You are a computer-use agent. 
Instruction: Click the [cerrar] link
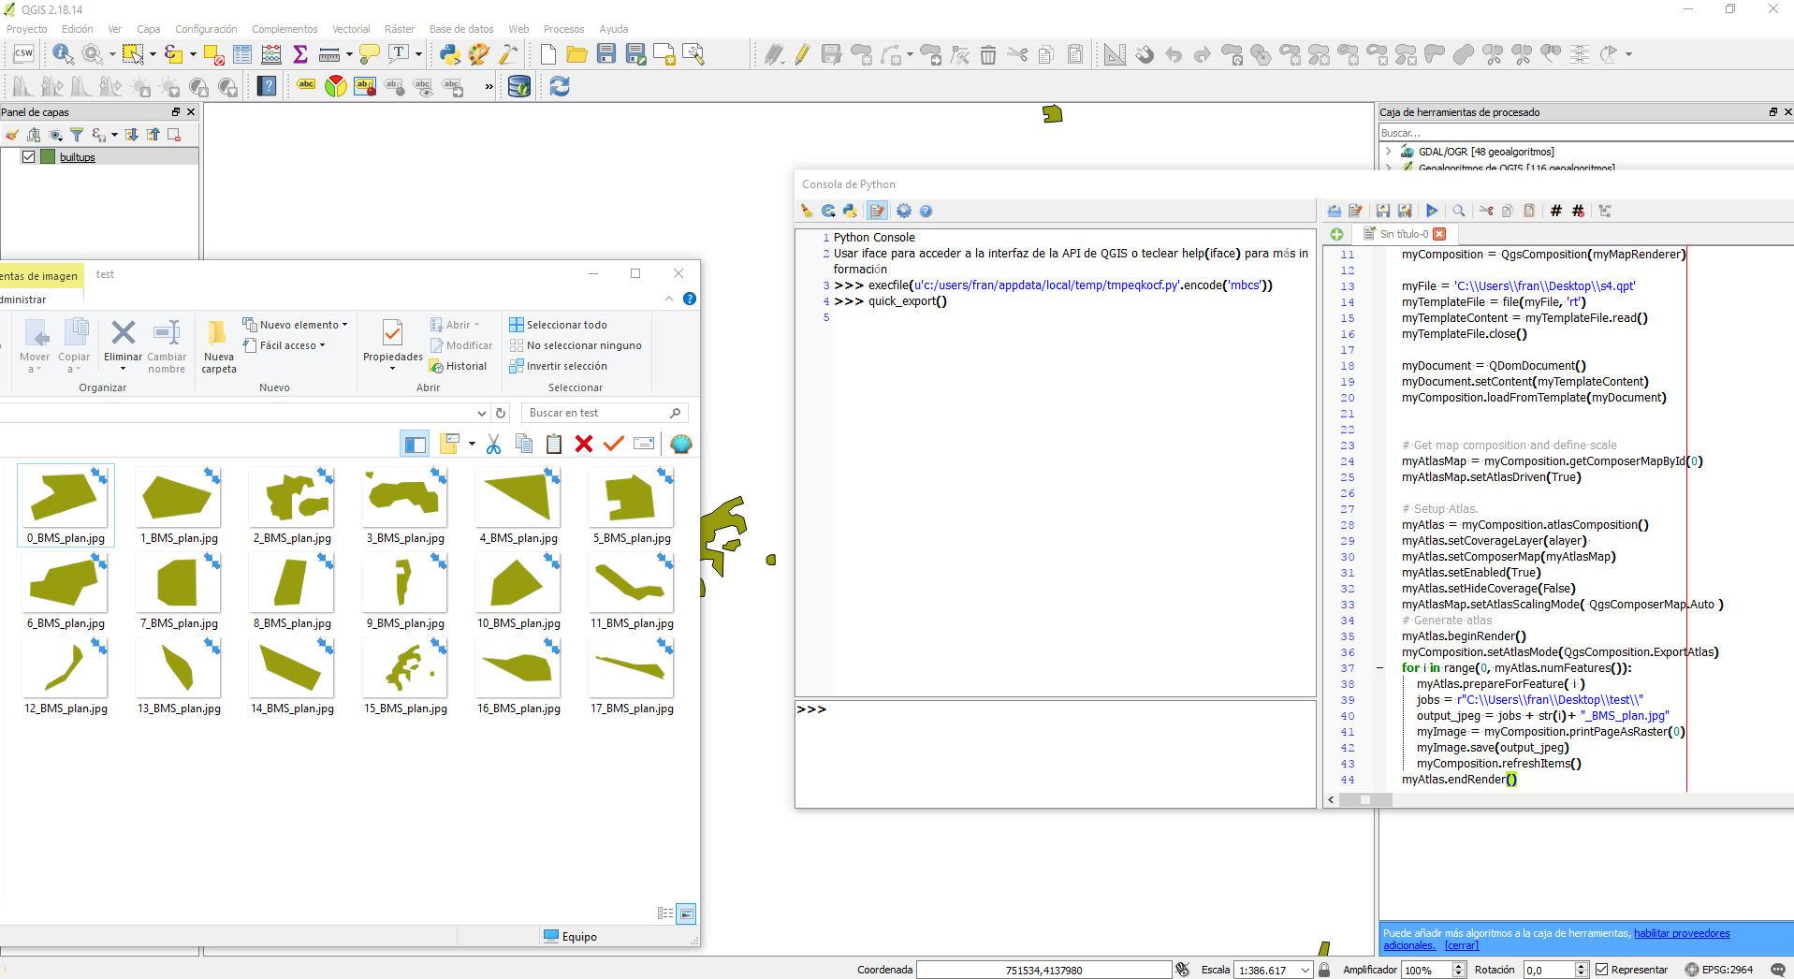coord(1461,945)
